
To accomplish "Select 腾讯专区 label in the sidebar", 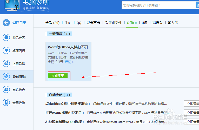I will 19,38.
